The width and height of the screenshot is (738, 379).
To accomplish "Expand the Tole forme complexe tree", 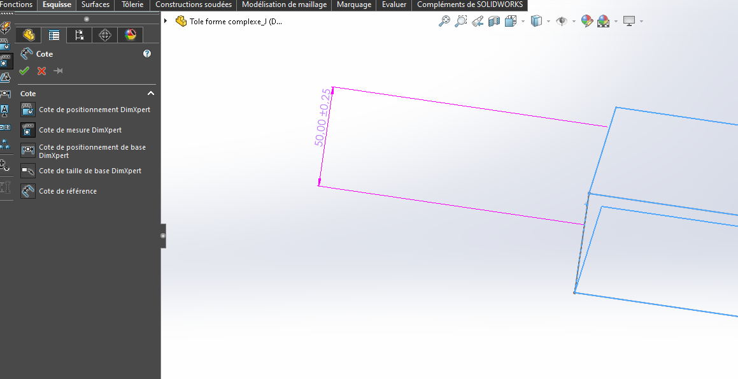I will [x=166, y=21].
